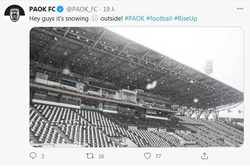This screenshot has height=167, width=250.
Task: Click the PAOK FC display name
Action: click(42, 9)
